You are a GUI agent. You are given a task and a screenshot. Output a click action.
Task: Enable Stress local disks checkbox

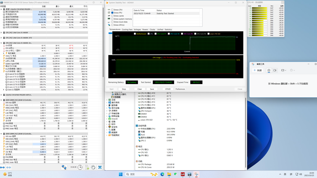click(x=112, y=22)
